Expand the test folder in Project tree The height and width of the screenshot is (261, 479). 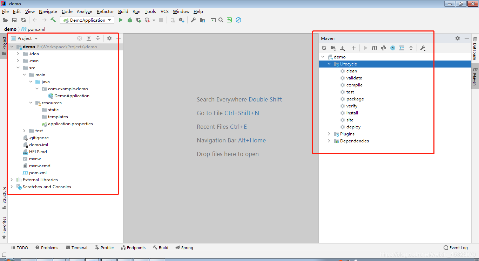24,131
